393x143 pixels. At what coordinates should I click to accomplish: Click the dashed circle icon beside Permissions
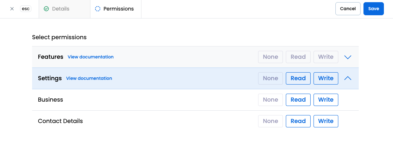click(97, 9)
